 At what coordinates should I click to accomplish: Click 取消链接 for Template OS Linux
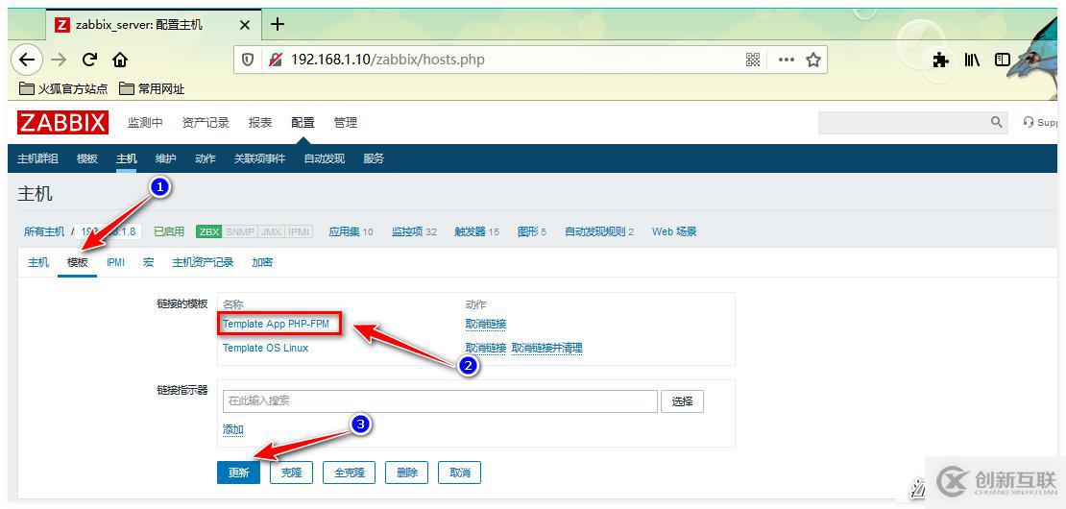pos(485,348)
